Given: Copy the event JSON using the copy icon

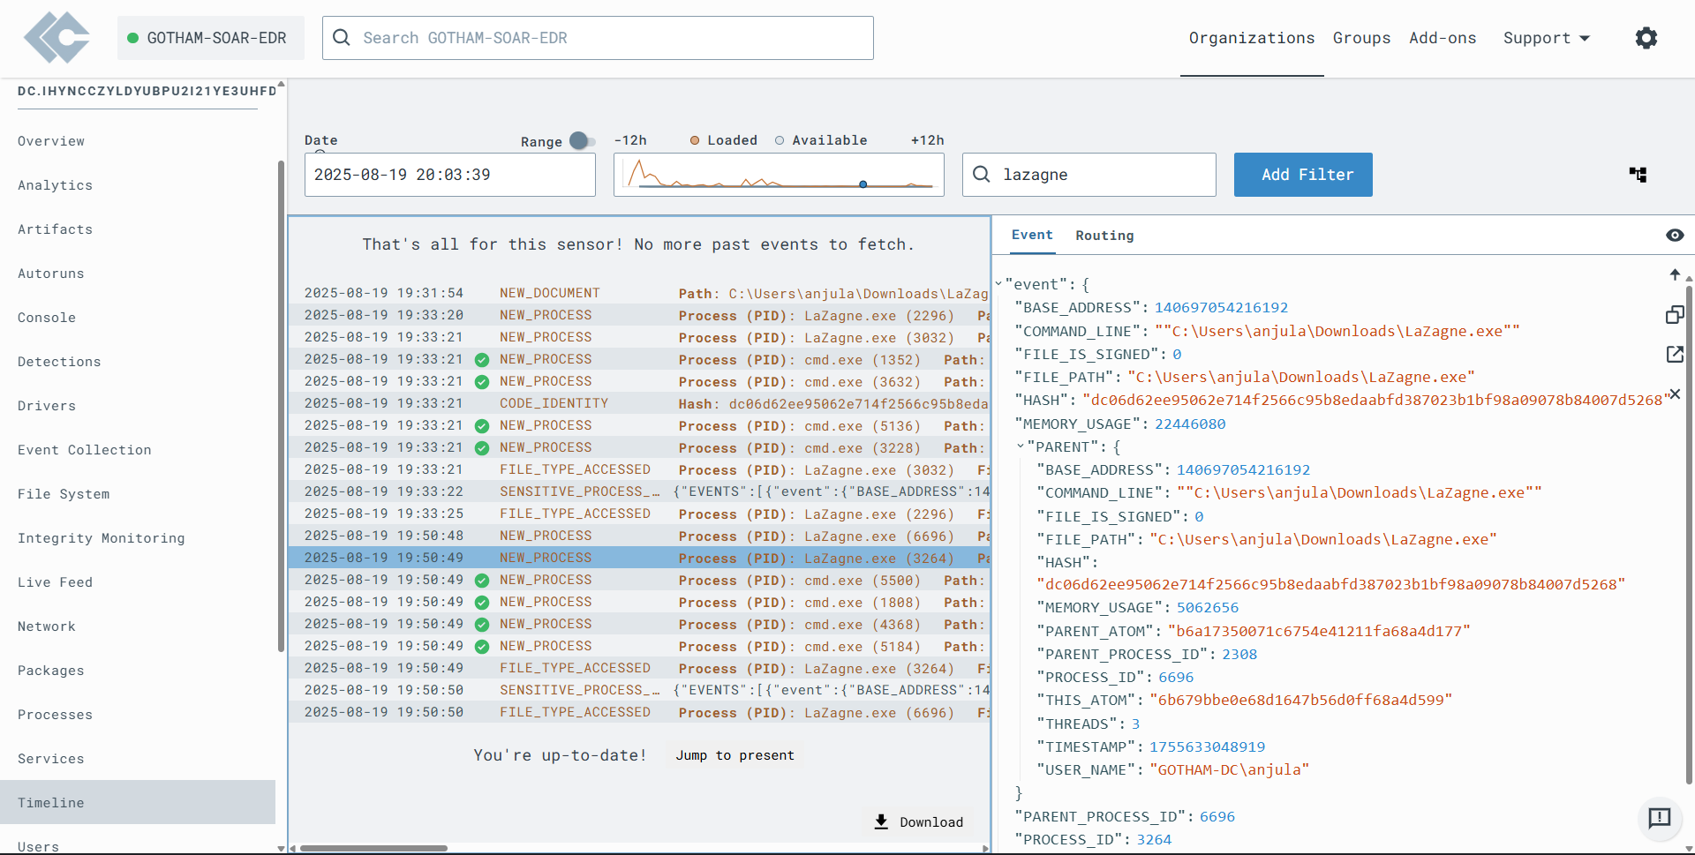Looking at the screenshot, I should point(1675,314).
